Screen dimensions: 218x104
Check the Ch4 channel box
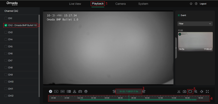[x=6, y=39]
